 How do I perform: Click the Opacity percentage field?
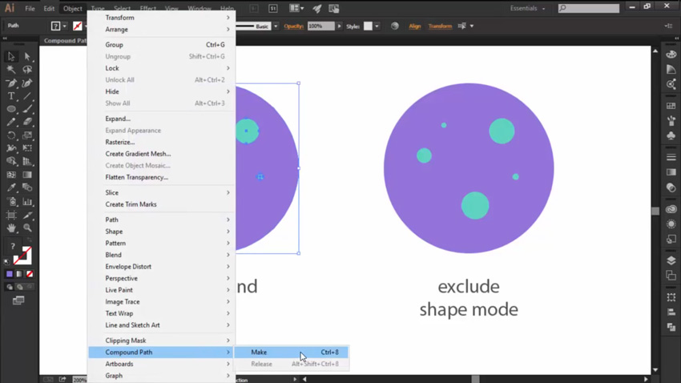321,26
